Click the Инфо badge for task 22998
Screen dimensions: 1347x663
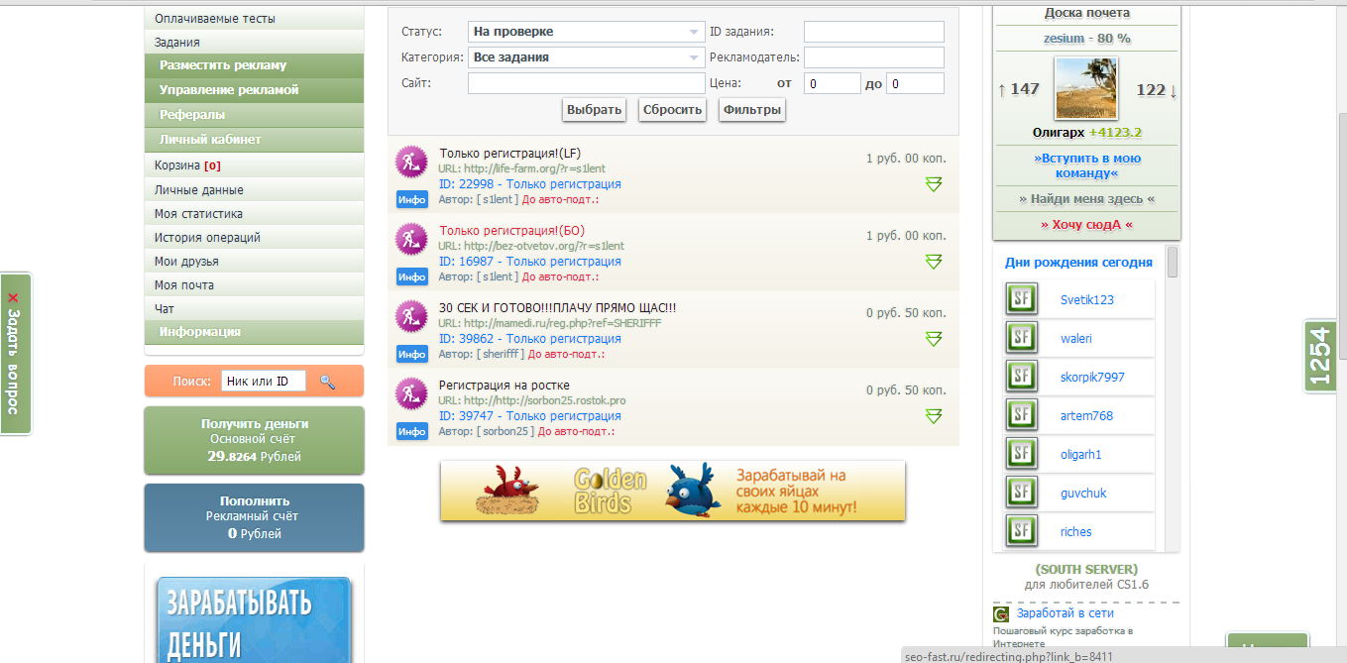click(411, 199)
